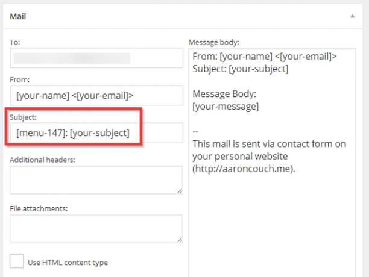369x277 pixels.
Task: Enable the Use HTML content type checkbox
Action: 17,261
